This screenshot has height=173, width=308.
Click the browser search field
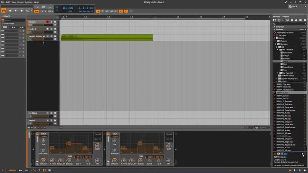pyautogui.click(x=289, y=24)
